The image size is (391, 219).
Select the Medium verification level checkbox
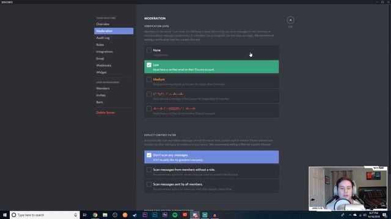[x=149, y=80]
